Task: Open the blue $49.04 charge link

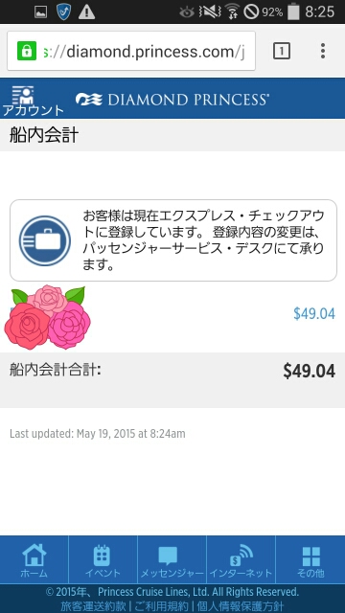Action: coord(314,313)
